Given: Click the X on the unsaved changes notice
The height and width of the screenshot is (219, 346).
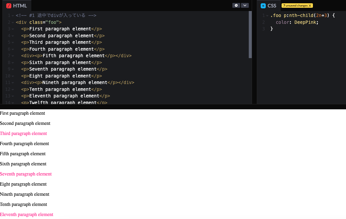Looking at the screenshot, I should tap(310, 5).
